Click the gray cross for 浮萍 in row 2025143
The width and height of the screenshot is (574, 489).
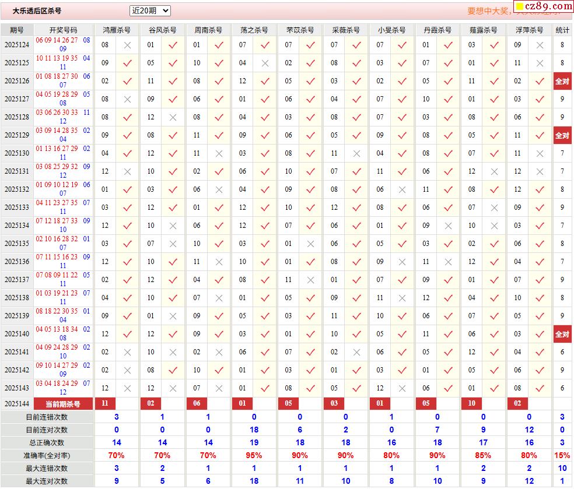pos(540,388)
